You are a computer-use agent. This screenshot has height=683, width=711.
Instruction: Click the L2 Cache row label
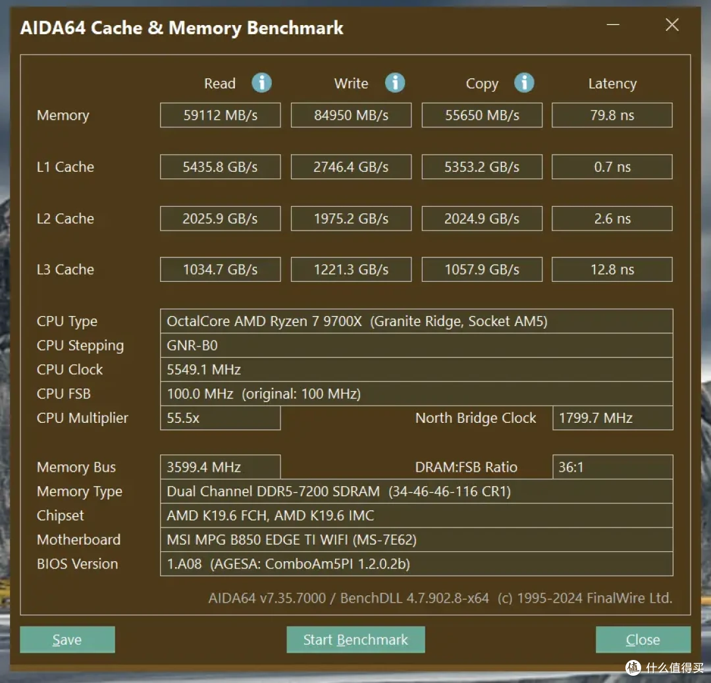65,219
